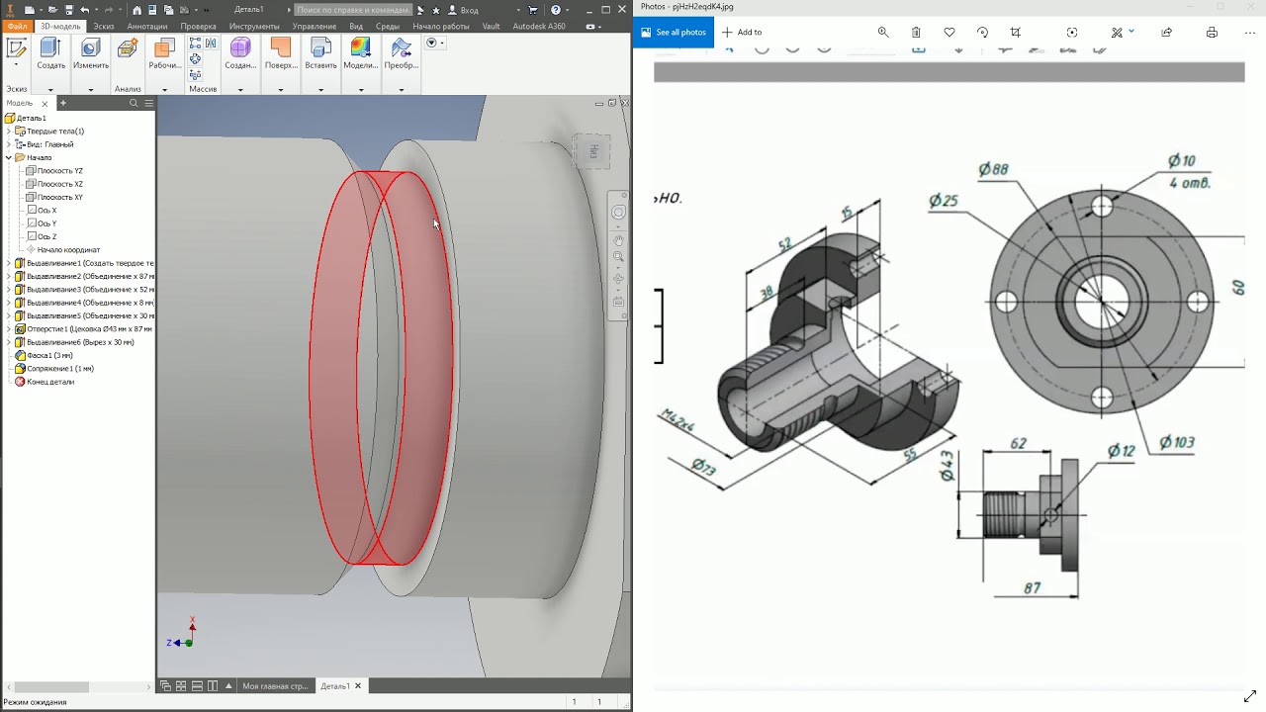This screenshot has height=712, width=1266.
Task: Open the Создать panel icon
Action: 50,47
